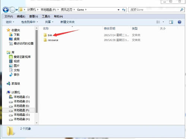This screenshot has width=186, height=139.
Task: Click navigation pane scrollbar down arrow
Action: click(36, 123)
